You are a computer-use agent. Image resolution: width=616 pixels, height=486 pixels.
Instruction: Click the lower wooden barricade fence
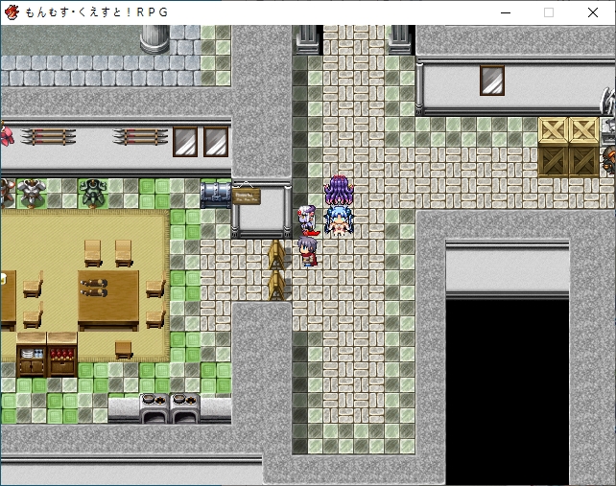[276, 286]
